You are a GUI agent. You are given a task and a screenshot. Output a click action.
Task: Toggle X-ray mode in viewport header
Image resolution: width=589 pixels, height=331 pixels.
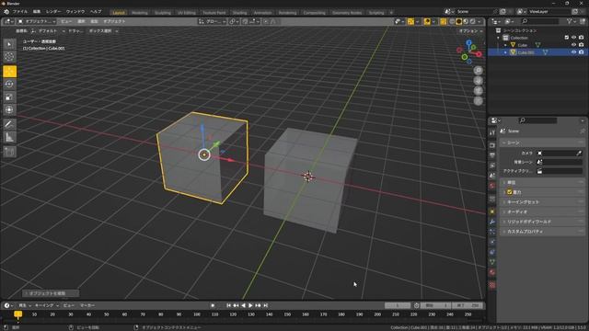444,22
